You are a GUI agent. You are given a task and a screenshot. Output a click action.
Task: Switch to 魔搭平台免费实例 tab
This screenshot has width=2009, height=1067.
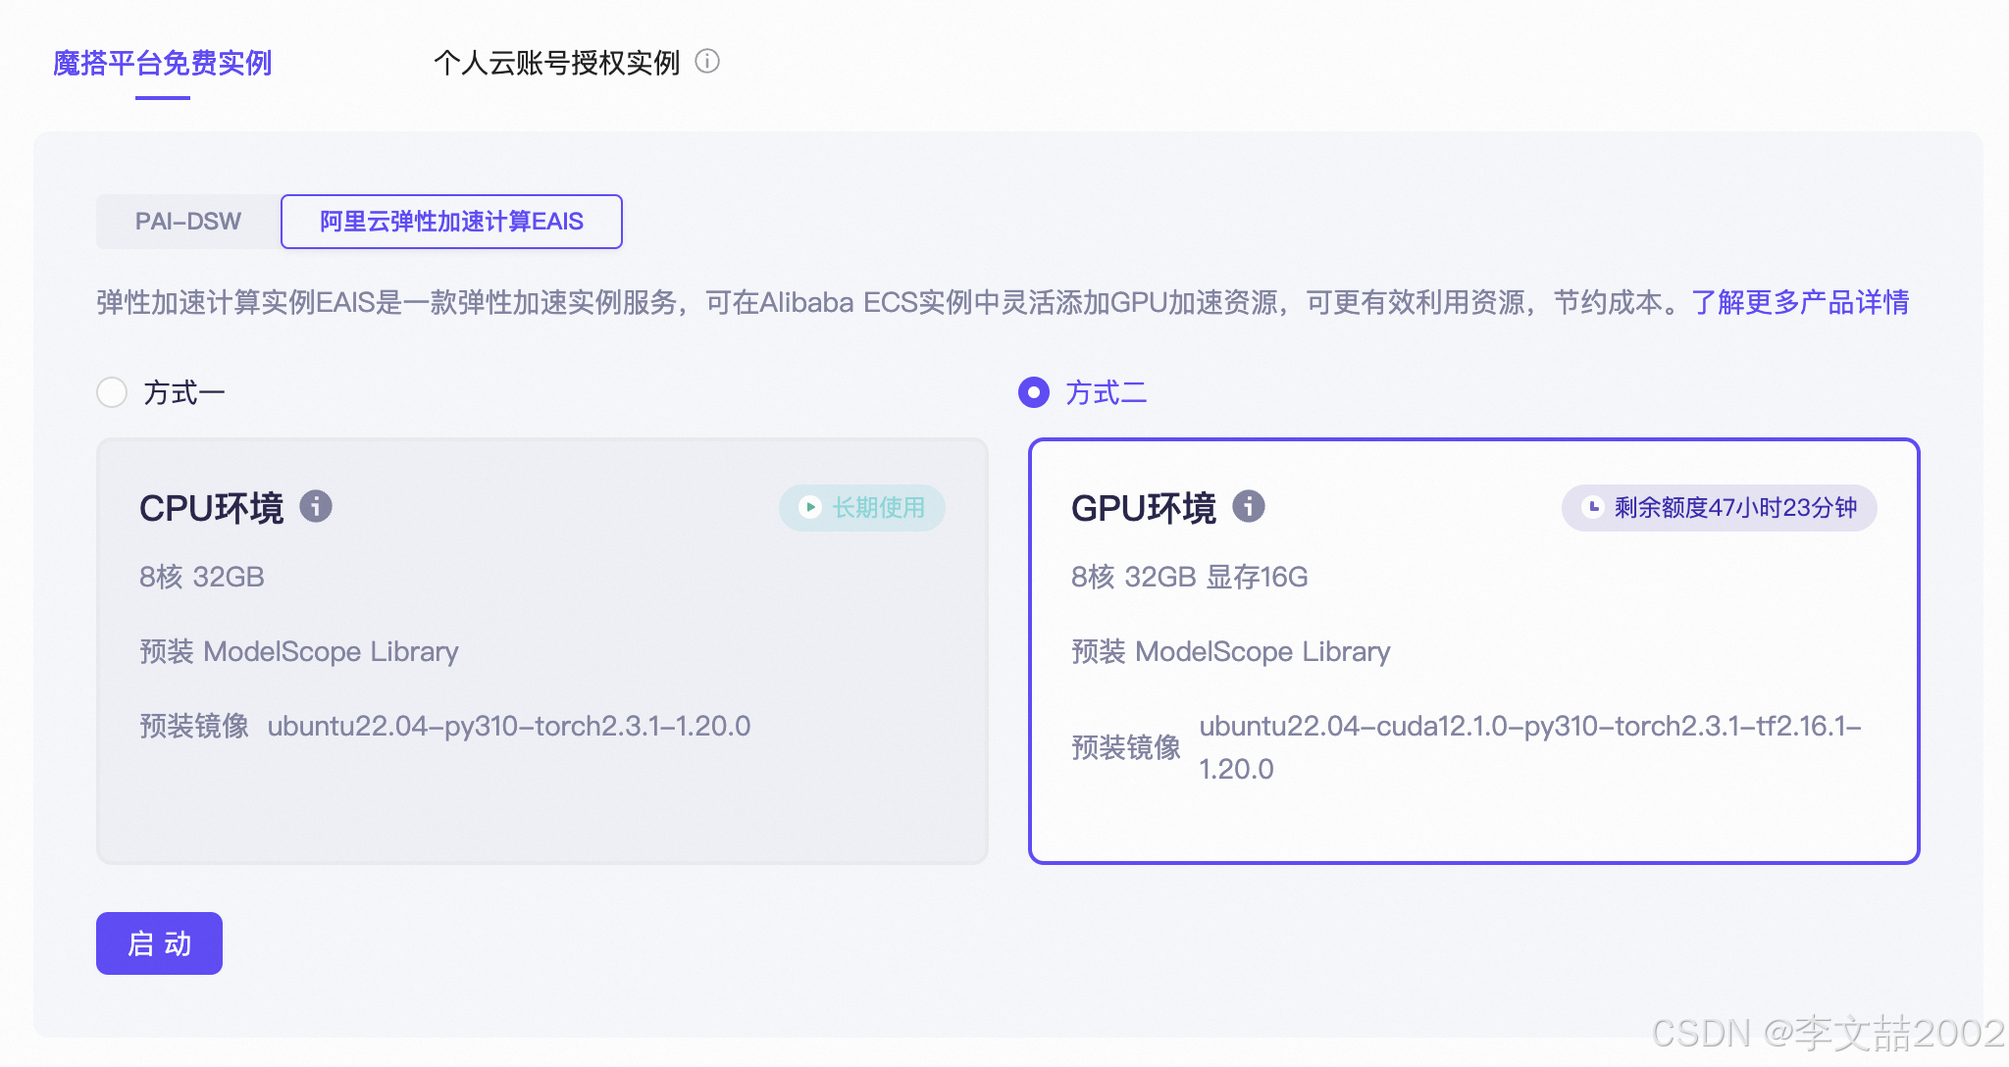(162, 63)
